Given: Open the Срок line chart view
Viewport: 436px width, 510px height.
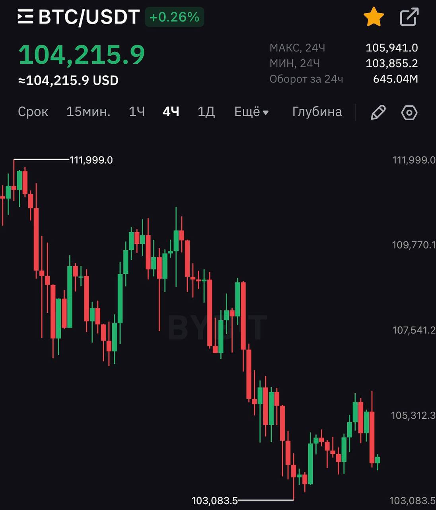Looking at the screenshot, I should (x=33, y=112).
